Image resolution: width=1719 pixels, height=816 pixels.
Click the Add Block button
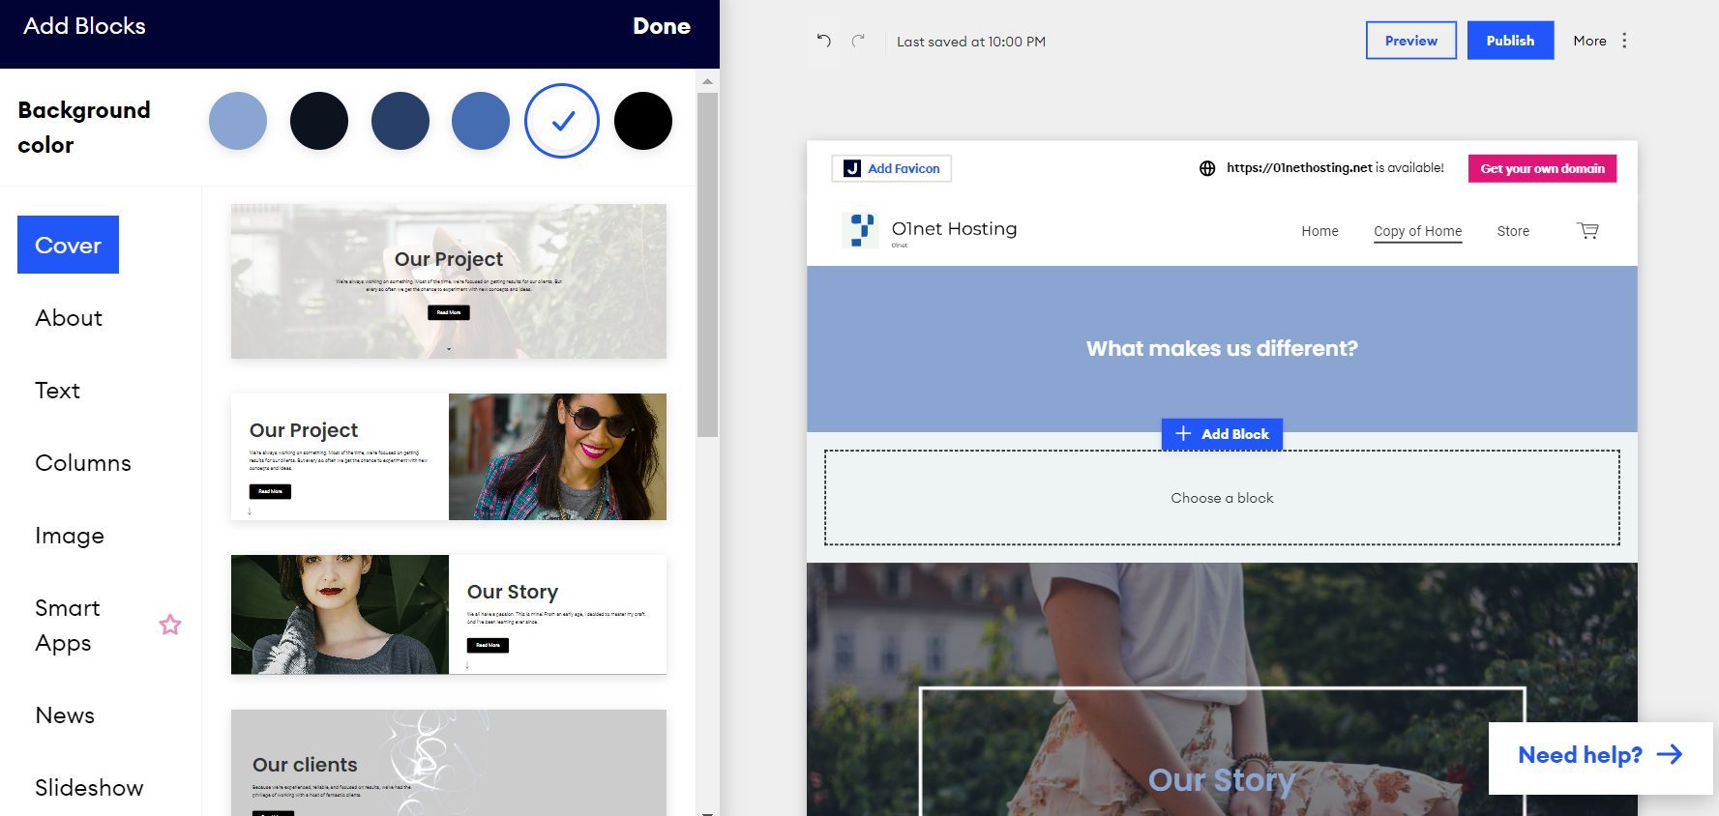1222,434
